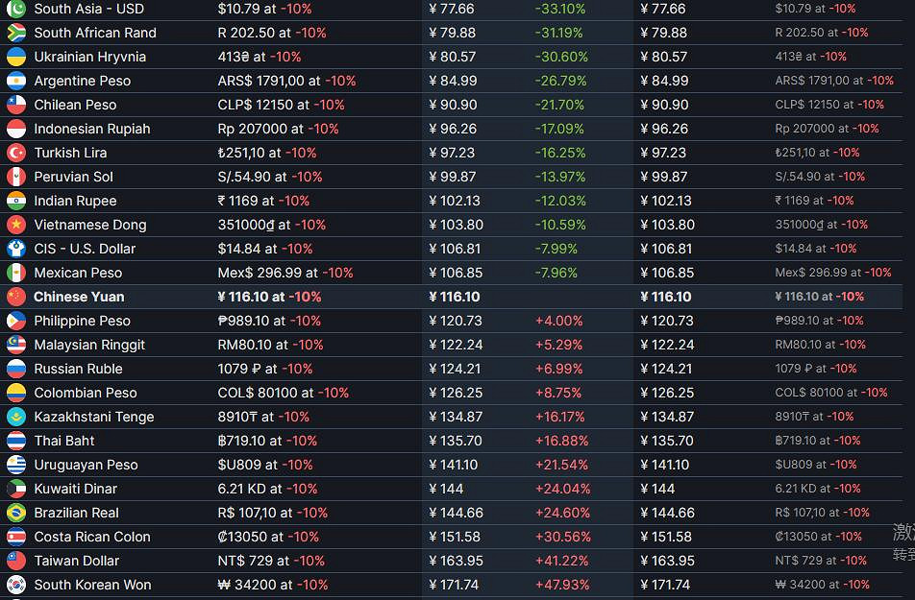Select the Russian Ruble currency name

78,369
